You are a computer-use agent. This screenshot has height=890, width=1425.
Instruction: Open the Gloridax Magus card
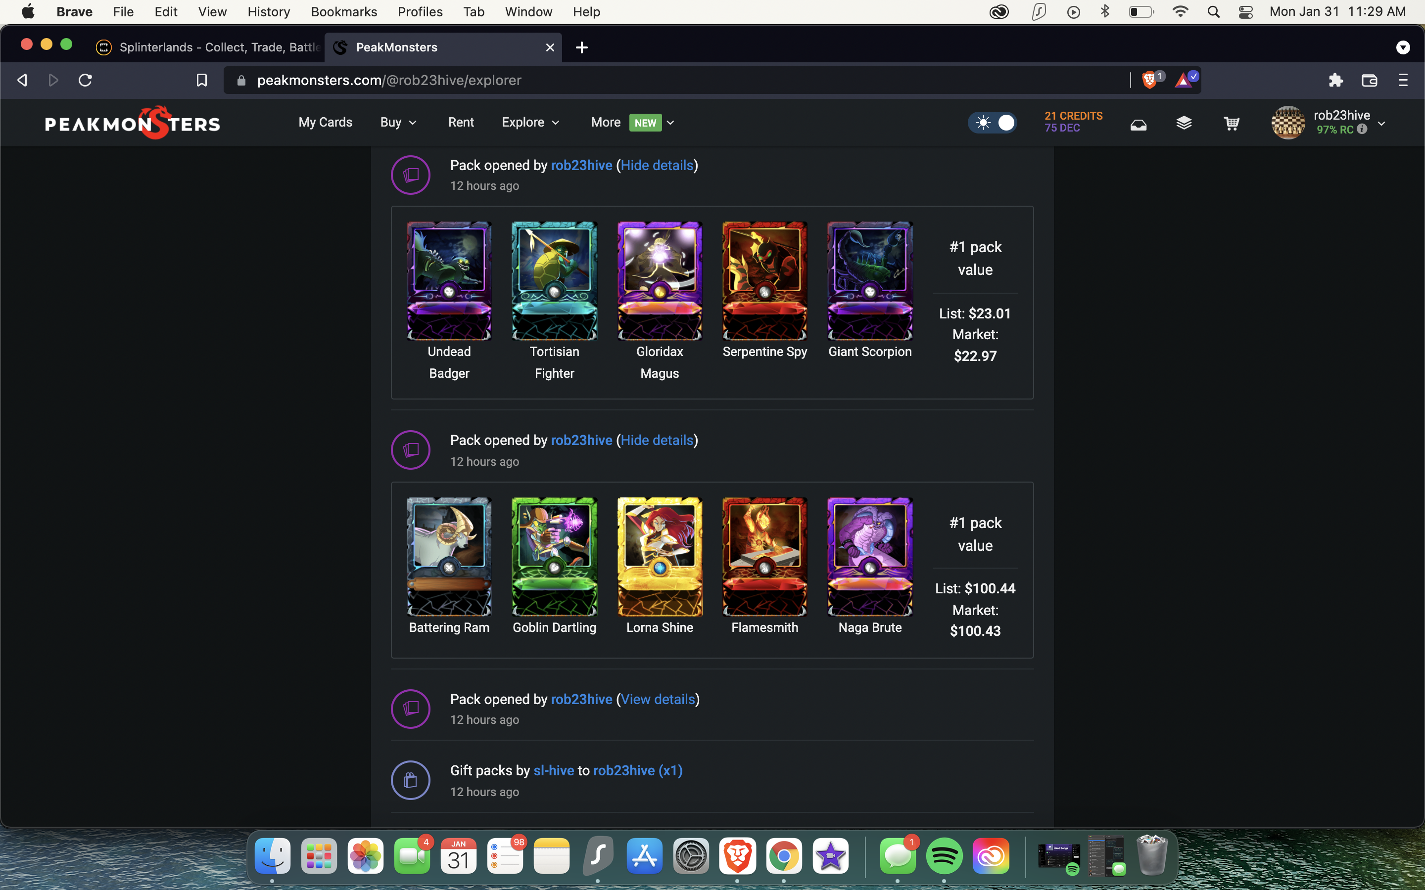coord(660,281)
